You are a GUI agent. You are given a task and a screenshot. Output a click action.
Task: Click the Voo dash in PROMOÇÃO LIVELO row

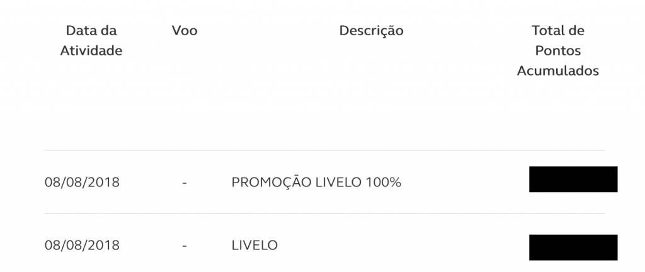pos(185,183)
